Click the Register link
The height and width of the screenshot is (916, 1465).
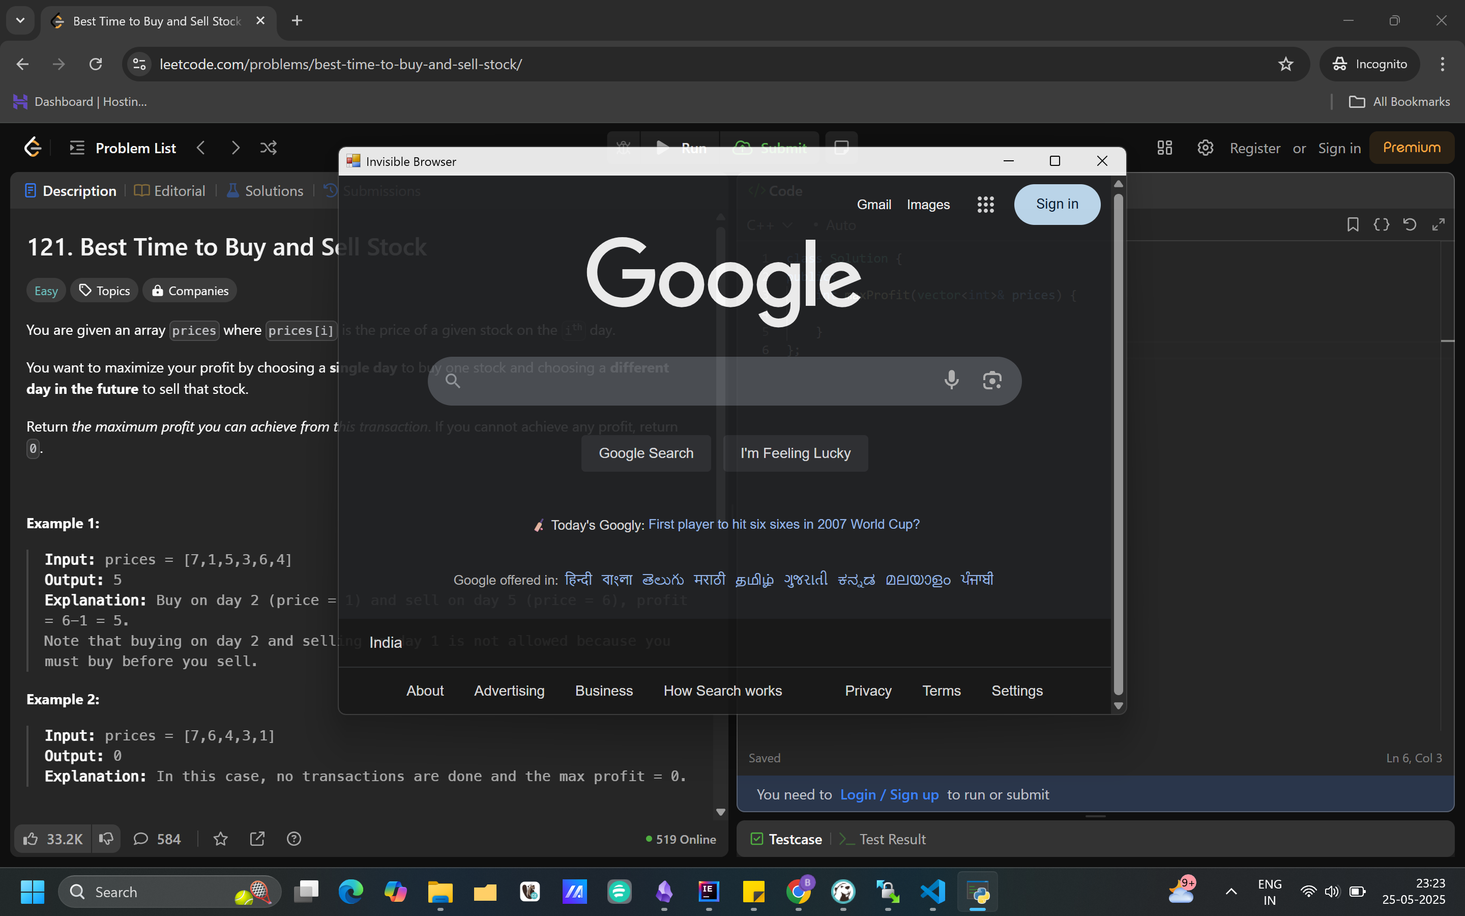click(1255, 149)
